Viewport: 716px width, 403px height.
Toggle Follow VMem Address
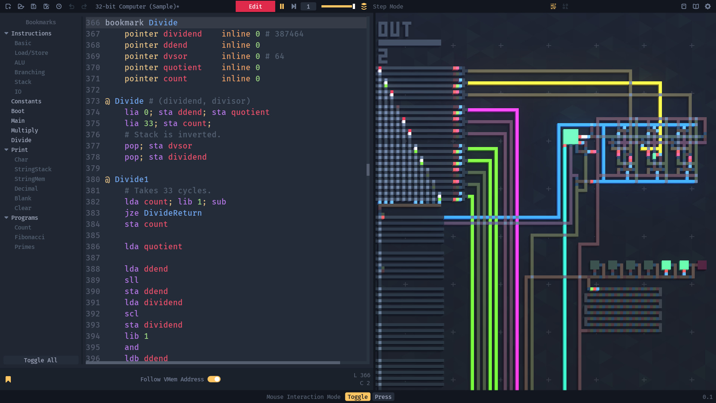pos(214,379)
